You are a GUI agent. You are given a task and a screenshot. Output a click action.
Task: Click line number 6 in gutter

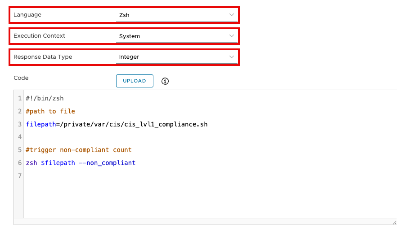tap(20, 163)
